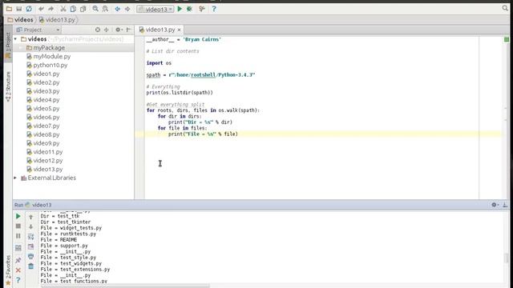Click the Run panel hide/minimize icon

coord(505,205)
